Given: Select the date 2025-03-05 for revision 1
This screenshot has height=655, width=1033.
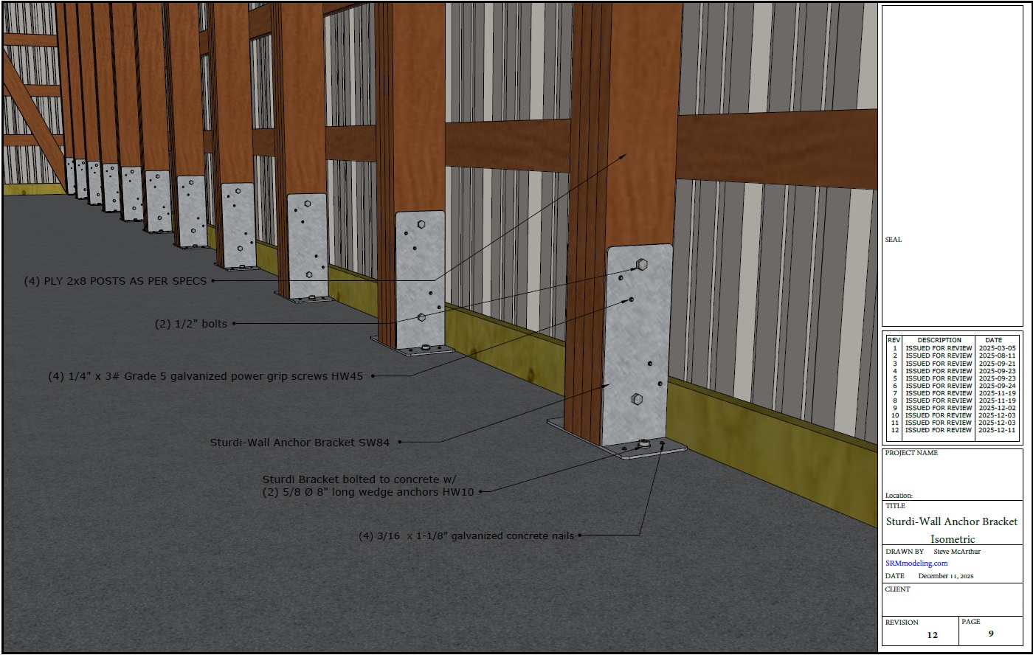Looking at the screenshot, I should click(x=998, y=348).
